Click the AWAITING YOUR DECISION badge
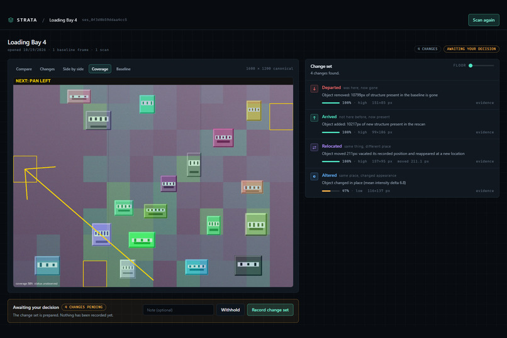Image resolution: width=507 pixels, height=338 pixels. pyautogui.click(x=471, y=49)
